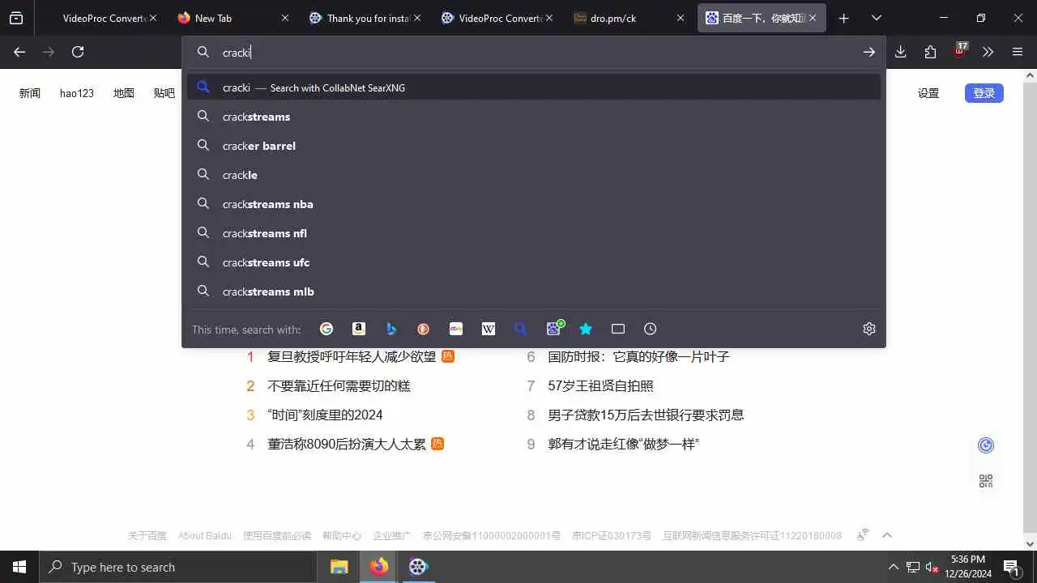Choose the 'crackstreams nba' suggestion
The width and height of the screenshot is (1037, 583).
click(534, 204)
